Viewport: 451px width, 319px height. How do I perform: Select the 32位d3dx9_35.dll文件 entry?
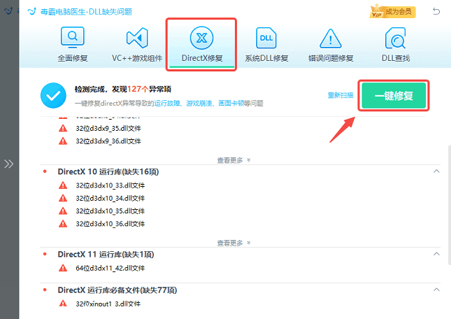point(108,128)
